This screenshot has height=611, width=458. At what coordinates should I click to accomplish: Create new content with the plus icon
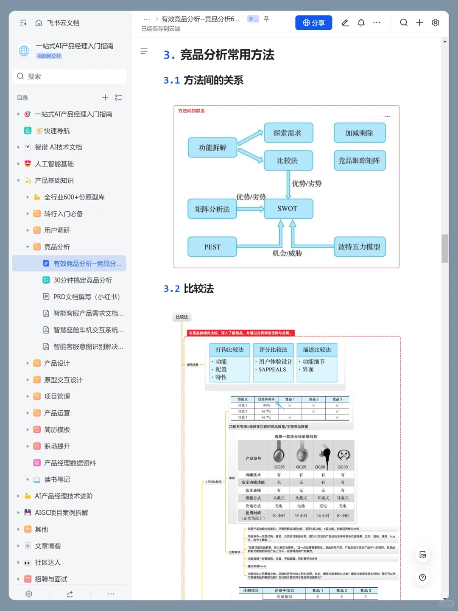pyautogui.click(x=419, y=22)
